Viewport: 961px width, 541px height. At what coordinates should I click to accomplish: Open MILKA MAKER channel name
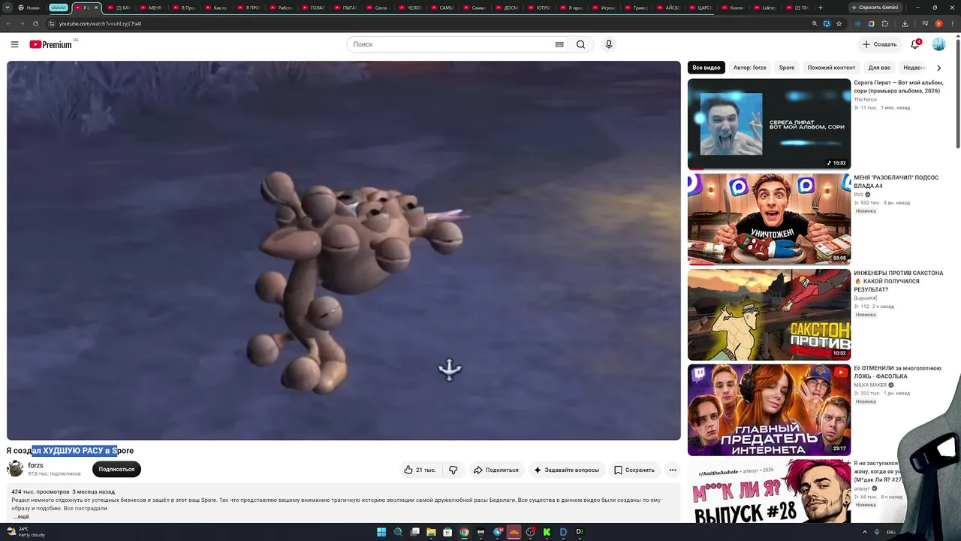871,385
